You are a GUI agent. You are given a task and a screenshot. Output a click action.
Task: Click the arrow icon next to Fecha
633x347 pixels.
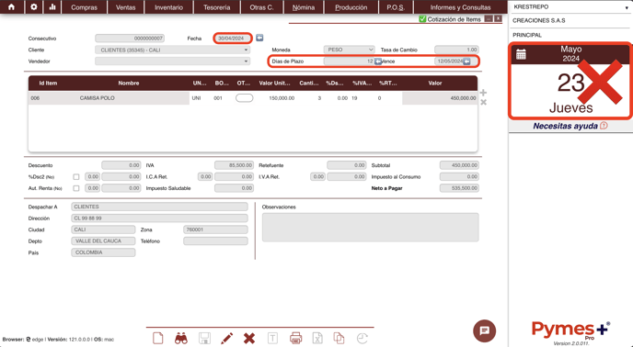tap(259, 38)
